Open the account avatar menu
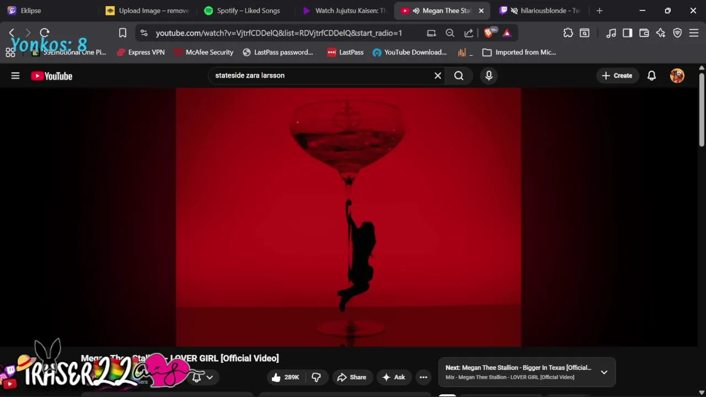The width and height of the screenshot is (706, 397). (x=677, y=76)
